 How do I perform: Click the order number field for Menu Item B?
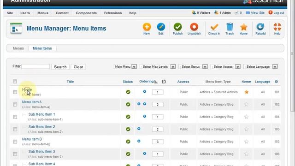(158, 142)
